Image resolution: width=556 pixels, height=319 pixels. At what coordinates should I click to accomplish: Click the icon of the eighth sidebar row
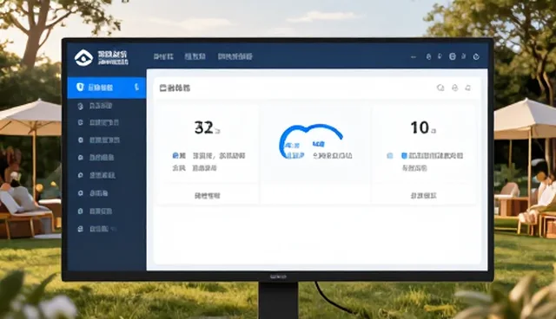[x=81, y=212]
